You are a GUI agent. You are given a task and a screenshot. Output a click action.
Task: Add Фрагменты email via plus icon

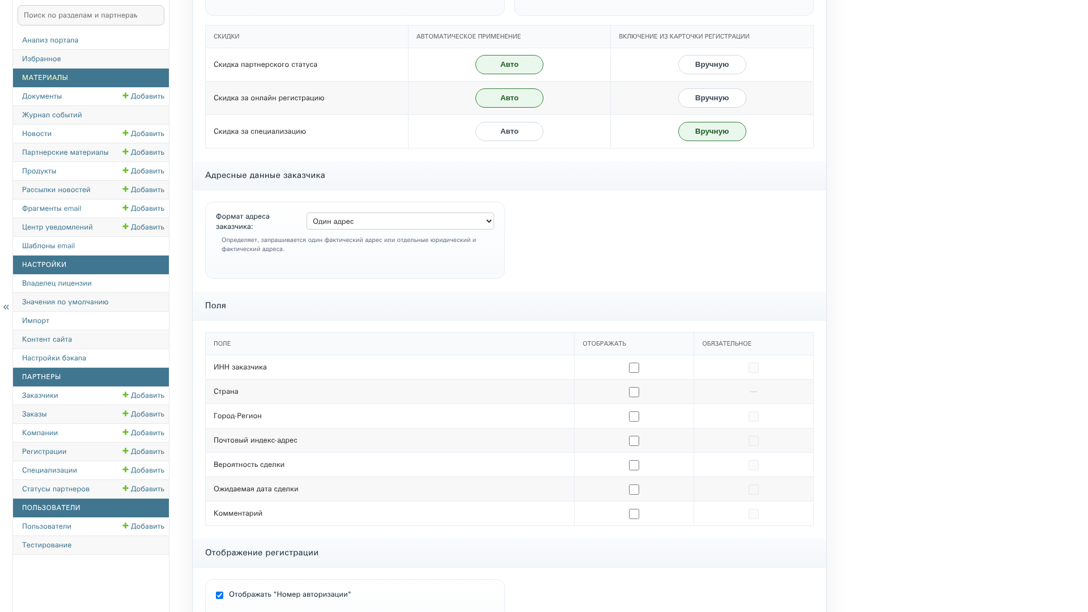pos(143,209)
